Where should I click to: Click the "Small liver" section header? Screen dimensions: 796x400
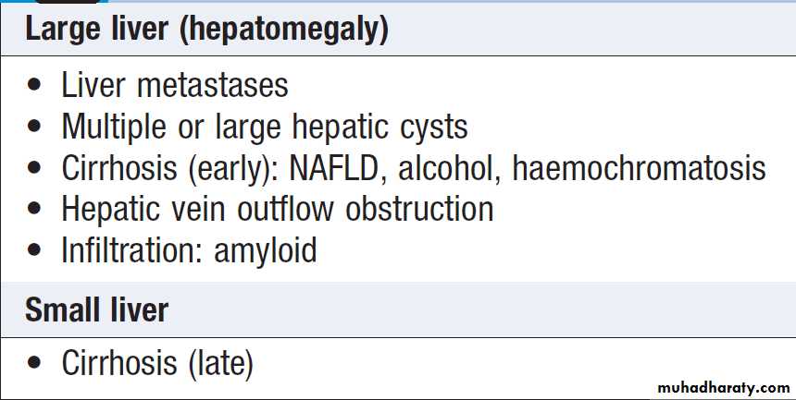pyautogui.click(x=97, y=309)
